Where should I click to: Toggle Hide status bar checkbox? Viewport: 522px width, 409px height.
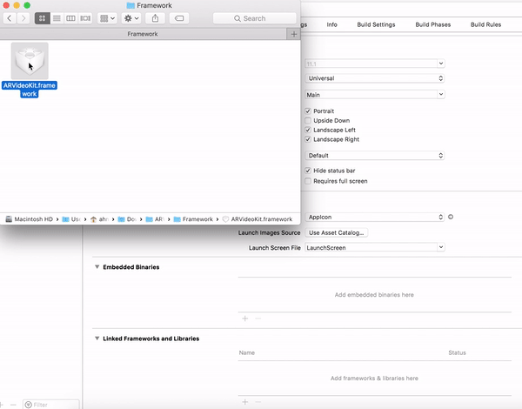click(308, 171)
